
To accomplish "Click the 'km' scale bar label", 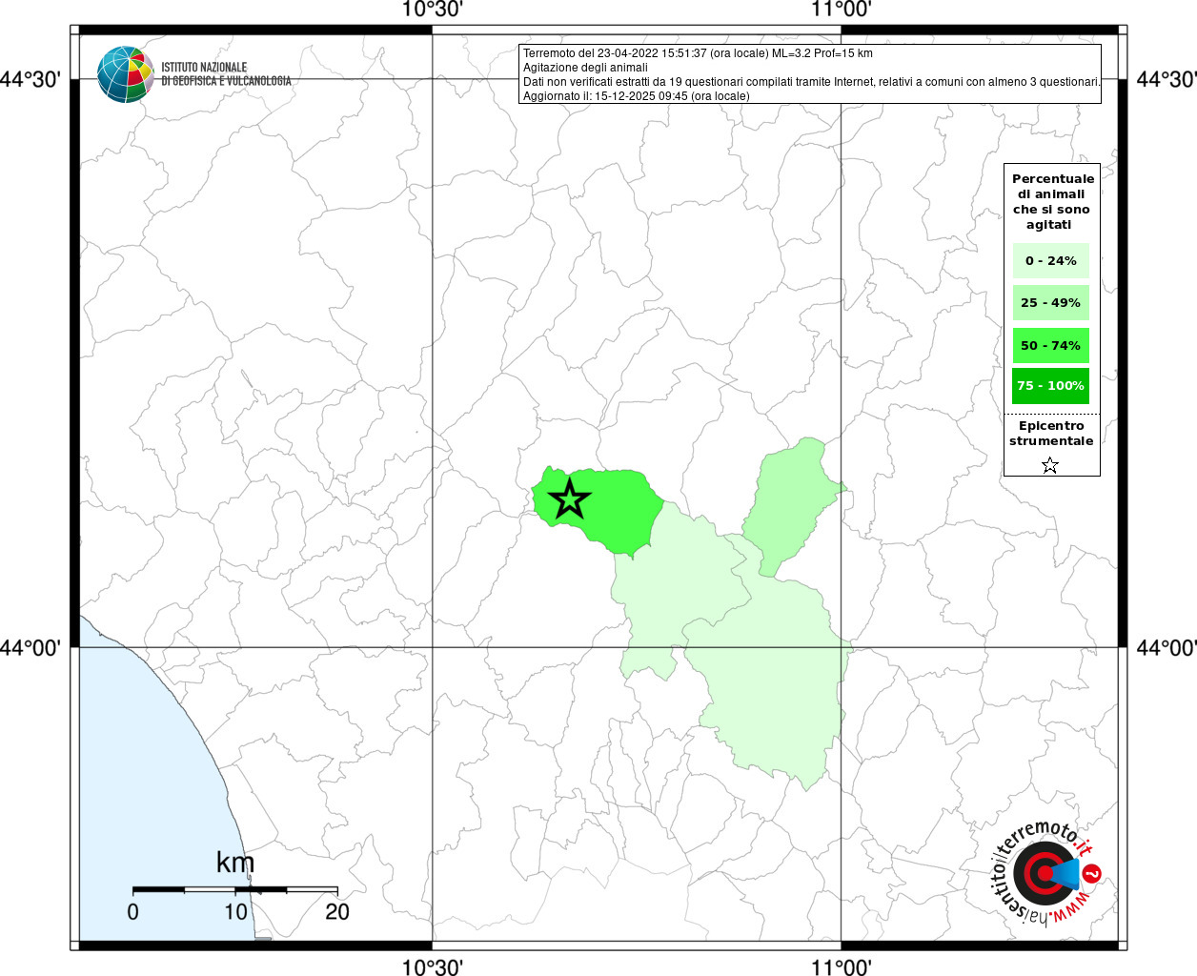I will coord(235,863).
